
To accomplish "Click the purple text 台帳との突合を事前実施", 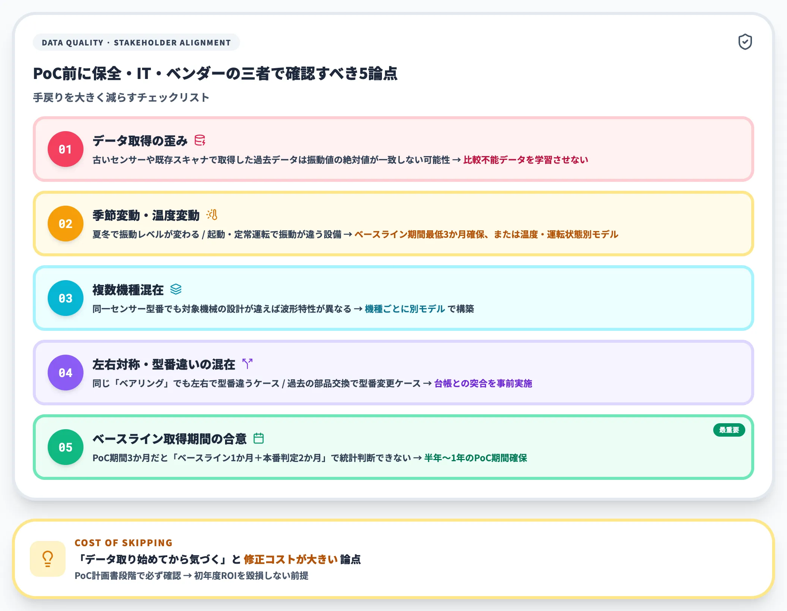I will (483, 383).
